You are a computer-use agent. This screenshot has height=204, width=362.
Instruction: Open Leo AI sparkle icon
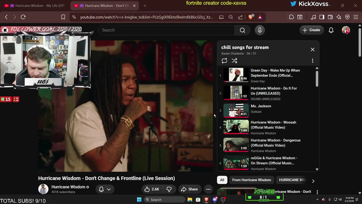pyautogui.click(x=339, y=17)
